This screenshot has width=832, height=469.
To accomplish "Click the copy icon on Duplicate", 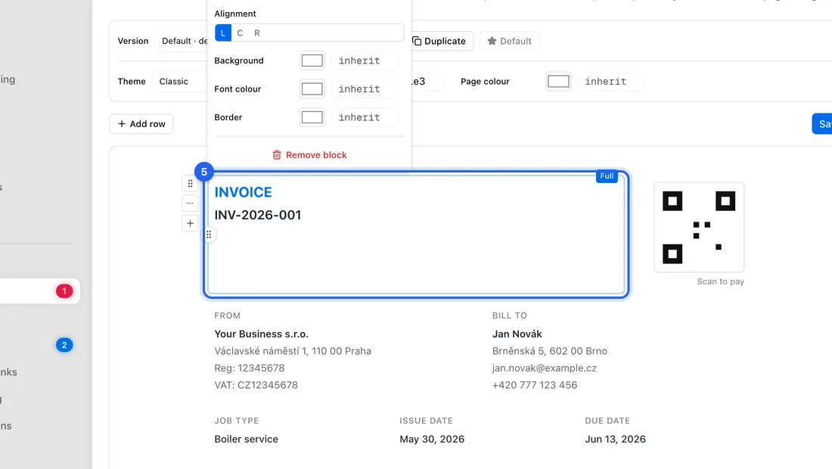I will pyautogui.click(x=417, y=41).
